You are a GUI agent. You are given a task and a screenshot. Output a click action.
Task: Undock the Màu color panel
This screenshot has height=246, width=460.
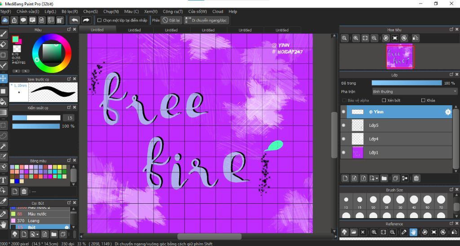click(x=69, y=29)
